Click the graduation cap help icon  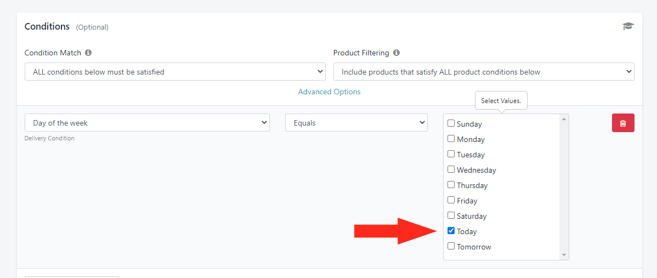click(x=628, y=26)
